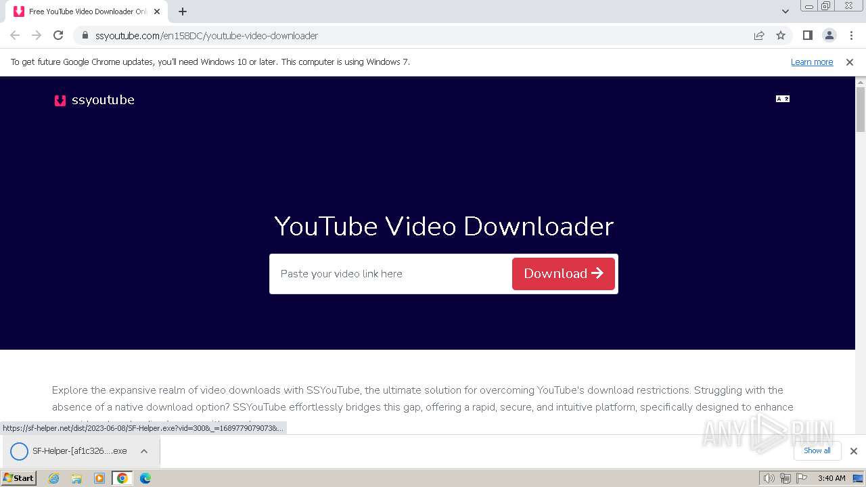Viewport: 866px width, 487px height.
Task: Open the Chrome profile avatar
Action: tap(829, 35)
